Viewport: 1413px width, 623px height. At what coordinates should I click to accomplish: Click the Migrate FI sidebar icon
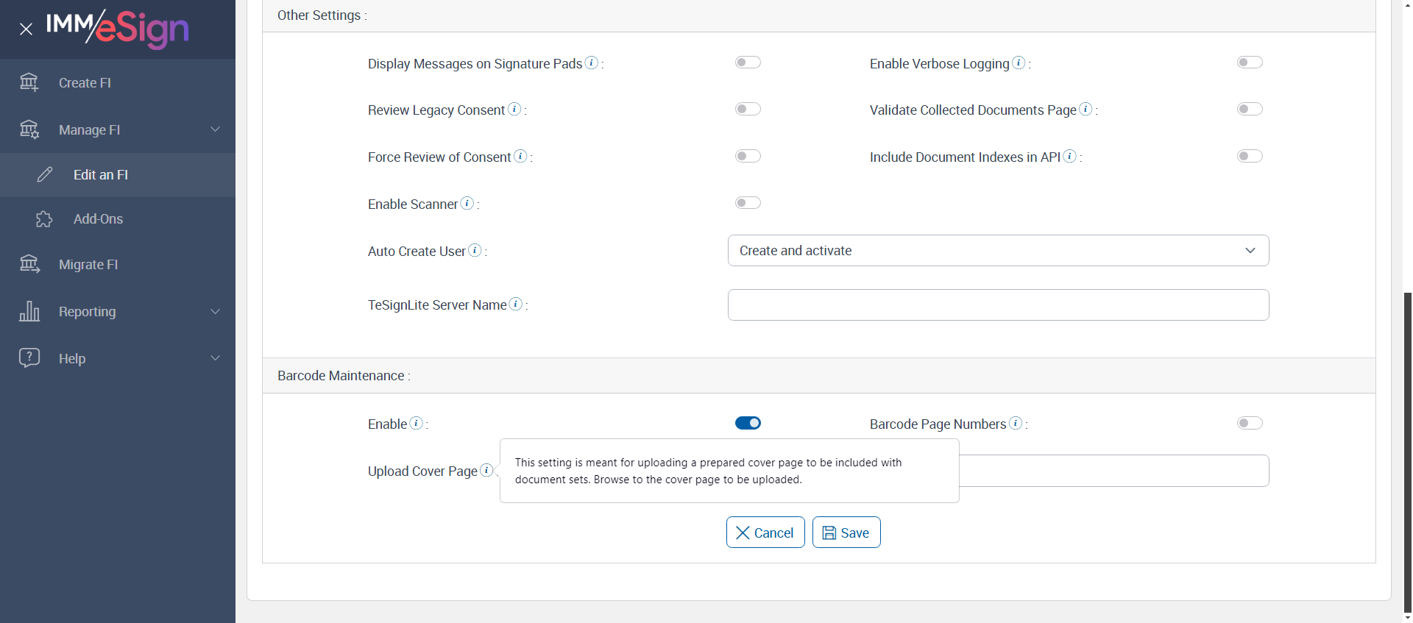point(29,264)
